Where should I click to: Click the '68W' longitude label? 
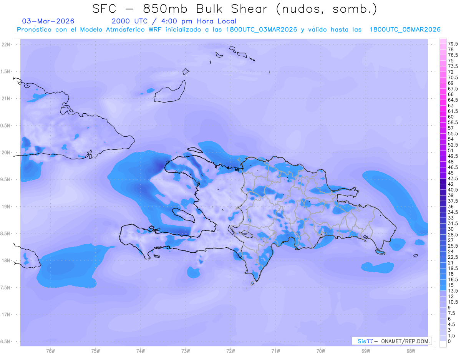[411, 351]
